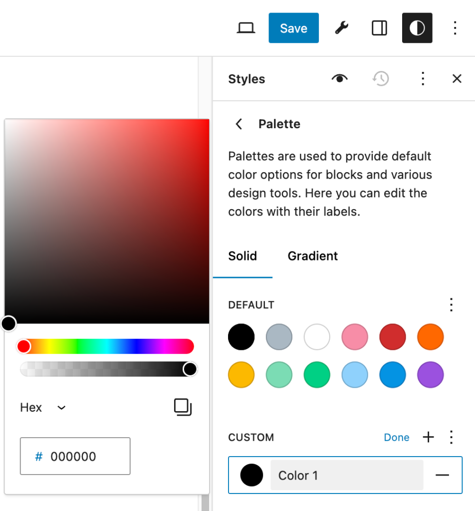This screenshot has height=511, width=475.
Task: Open the Tools wrench icon
Action: pyautogui.click(x=341, y=28)
